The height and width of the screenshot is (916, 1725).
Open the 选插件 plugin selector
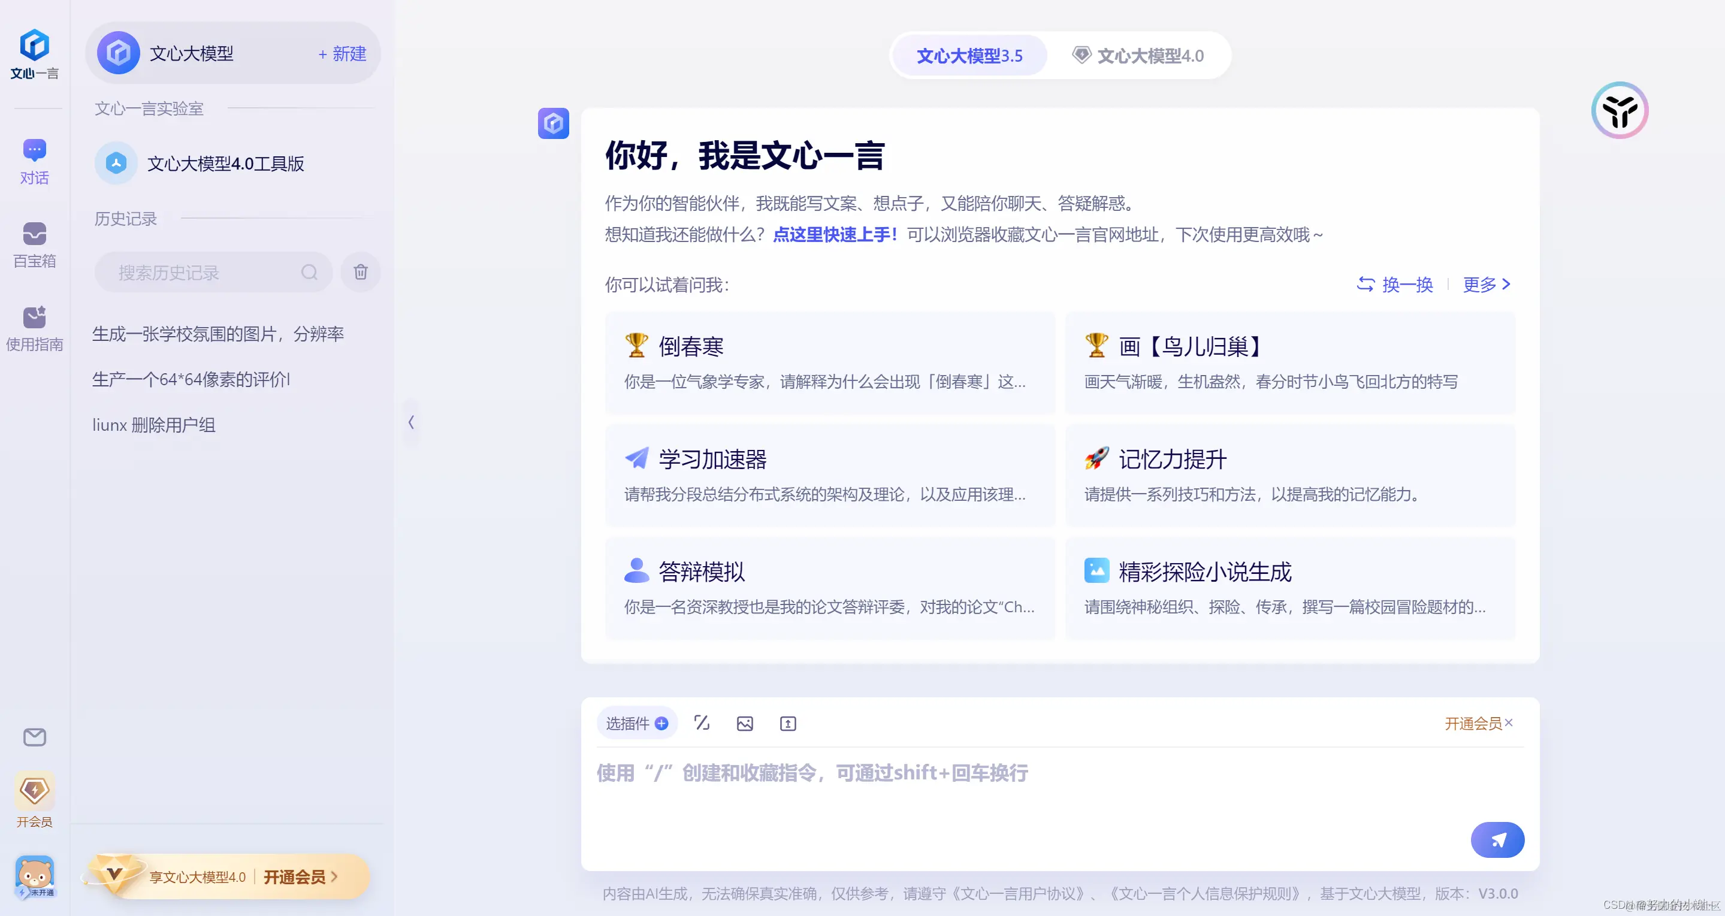pyautogui.click(x=636, y=723)
